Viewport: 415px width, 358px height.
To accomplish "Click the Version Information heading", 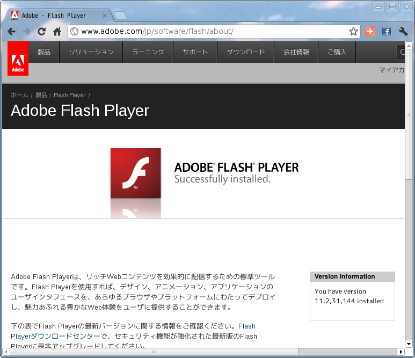I will pos(345,276).
